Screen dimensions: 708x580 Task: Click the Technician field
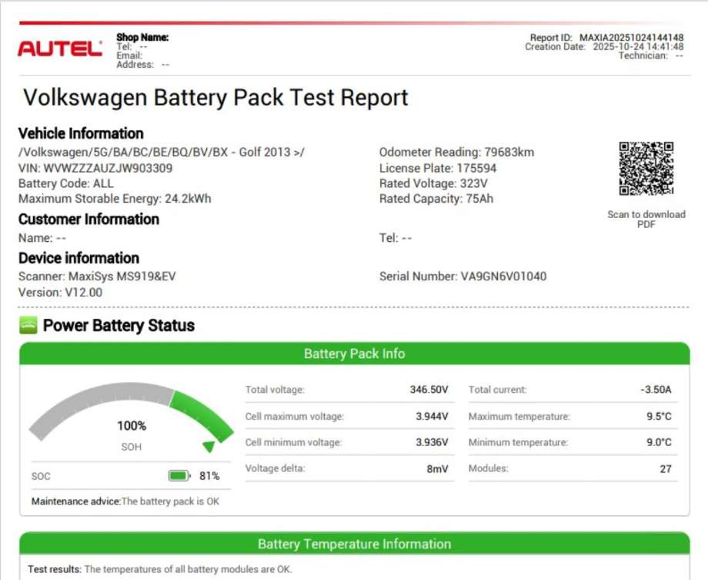click(650, 55)
